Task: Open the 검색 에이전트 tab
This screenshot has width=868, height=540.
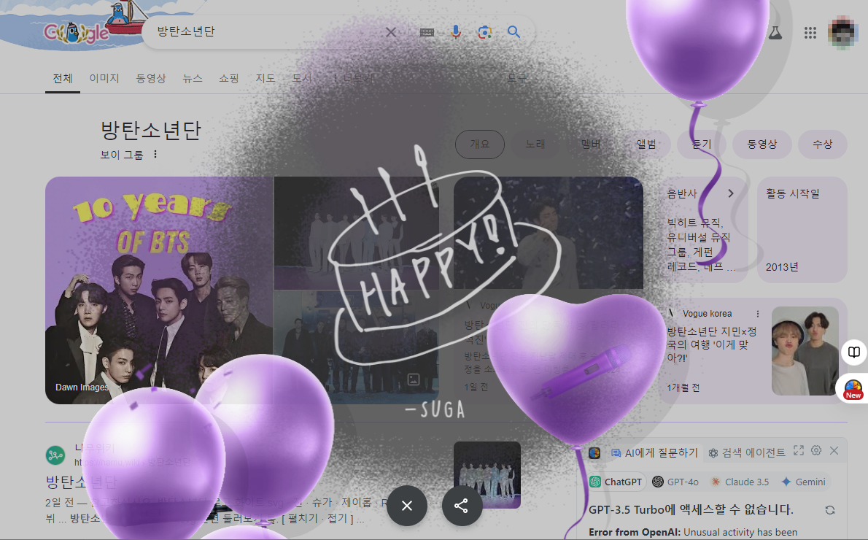Action: point(747,453)
